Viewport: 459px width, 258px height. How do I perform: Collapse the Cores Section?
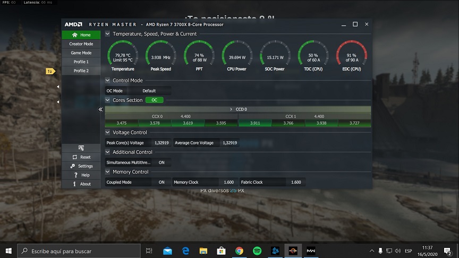(107, 100)
